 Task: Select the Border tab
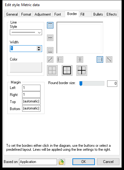coord(72,14)
